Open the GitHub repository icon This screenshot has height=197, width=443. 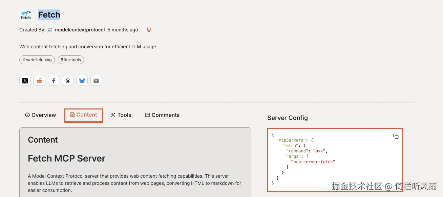tap(149, 30)
